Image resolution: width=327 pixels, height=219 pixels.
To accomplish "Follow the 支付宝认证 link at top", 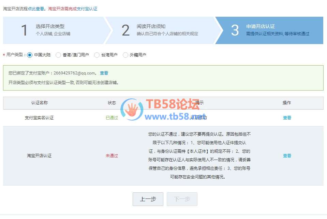I will point(87,9).
